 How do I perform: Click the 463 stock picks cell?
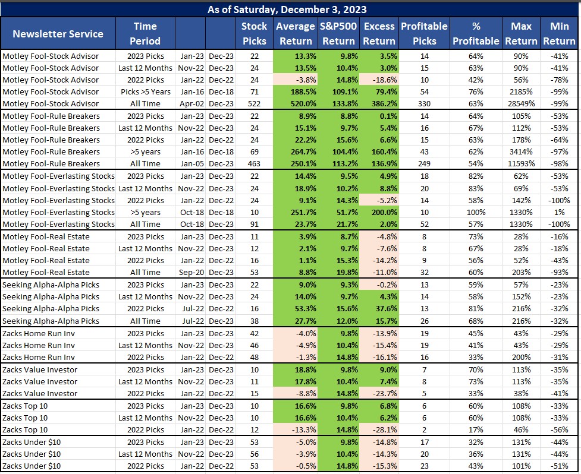click(254, 163)
